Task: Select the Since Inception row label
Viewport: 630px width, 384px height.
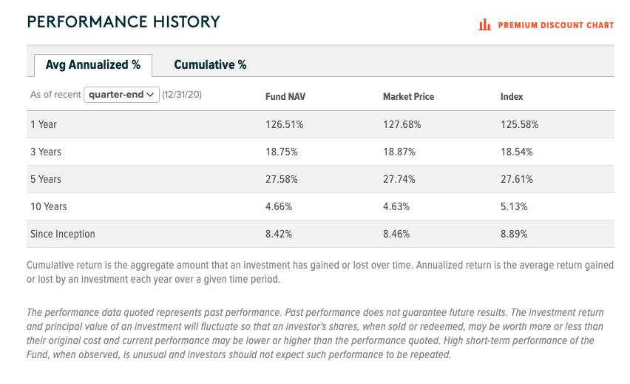Action: pyautogui.click(x=63, y=234)
